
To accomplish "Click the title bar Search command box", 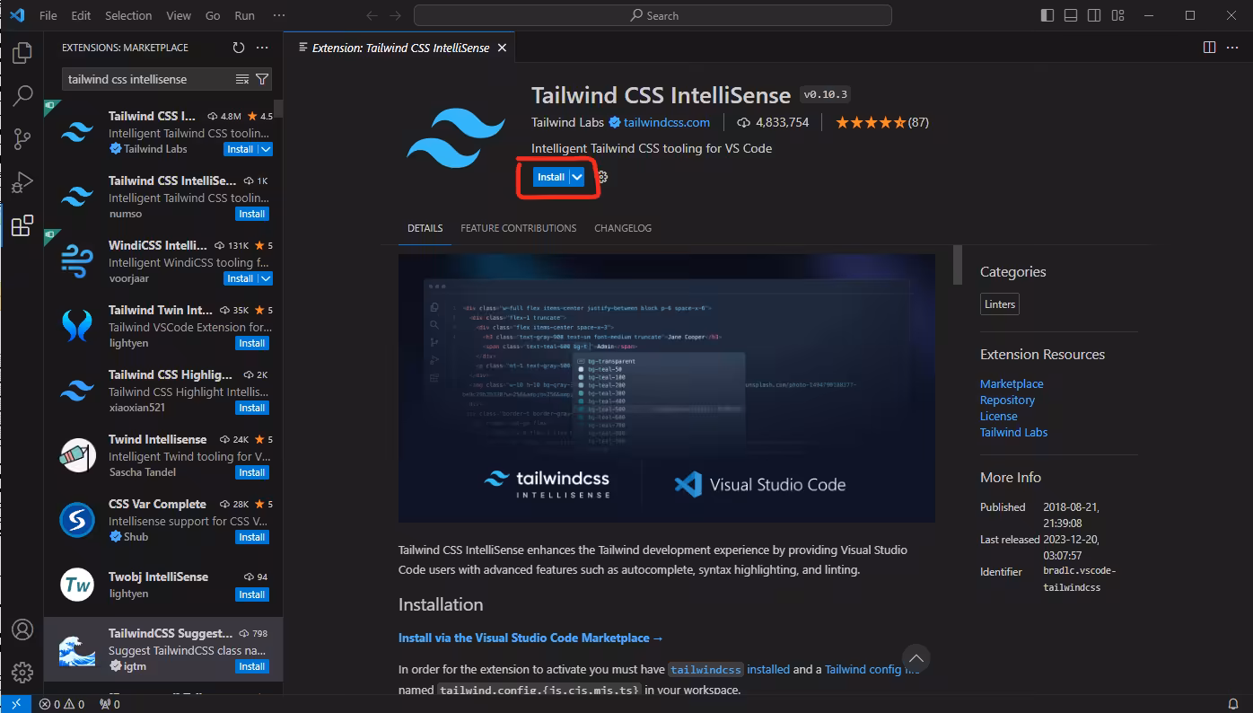I will coord(653,15).
